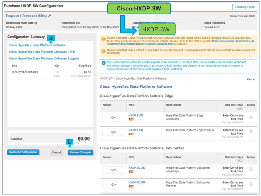Image resolution: width=261 pixels, height=196 pixels.
Task: Open the Ordering Guide
Action: 245,7
